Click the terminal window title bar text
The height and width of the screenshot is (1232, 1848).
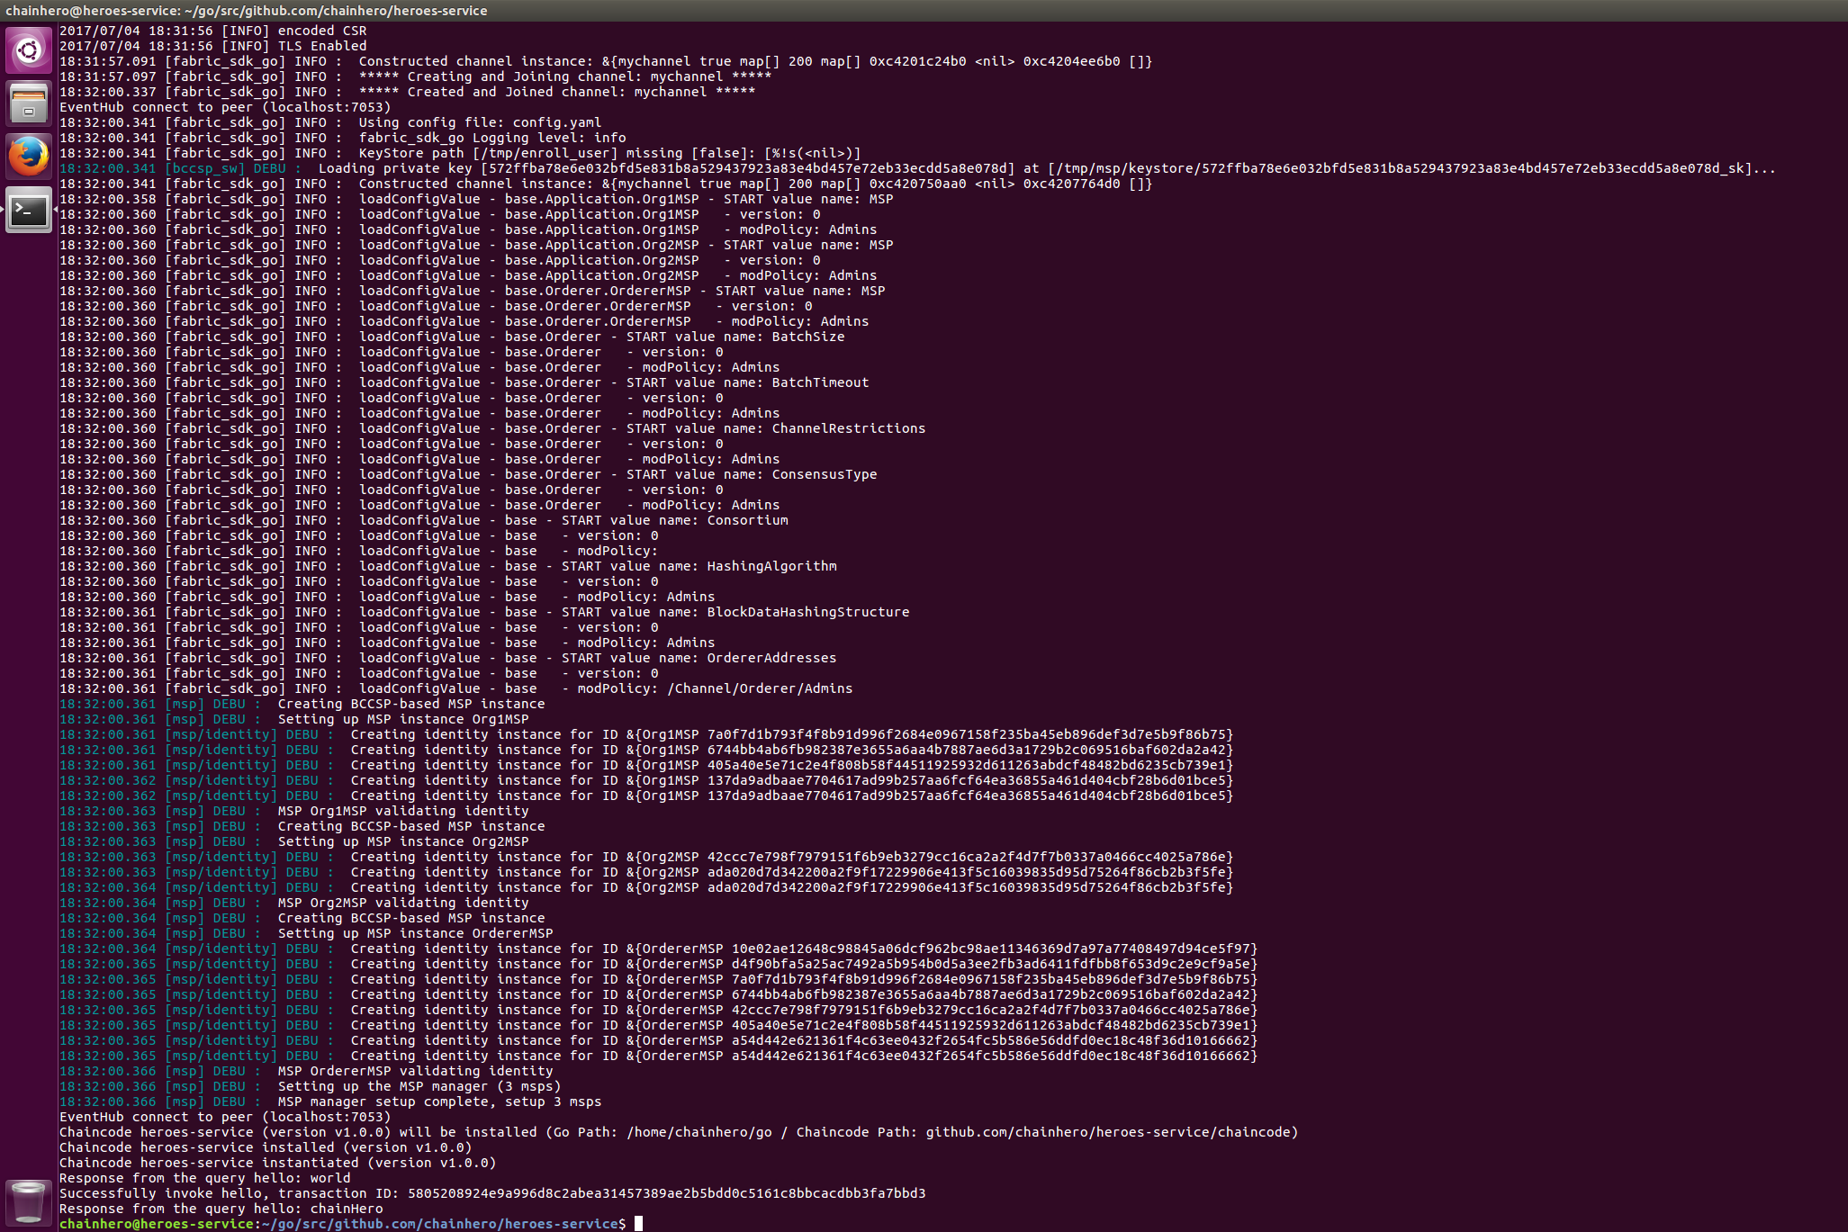coord(247,10)
